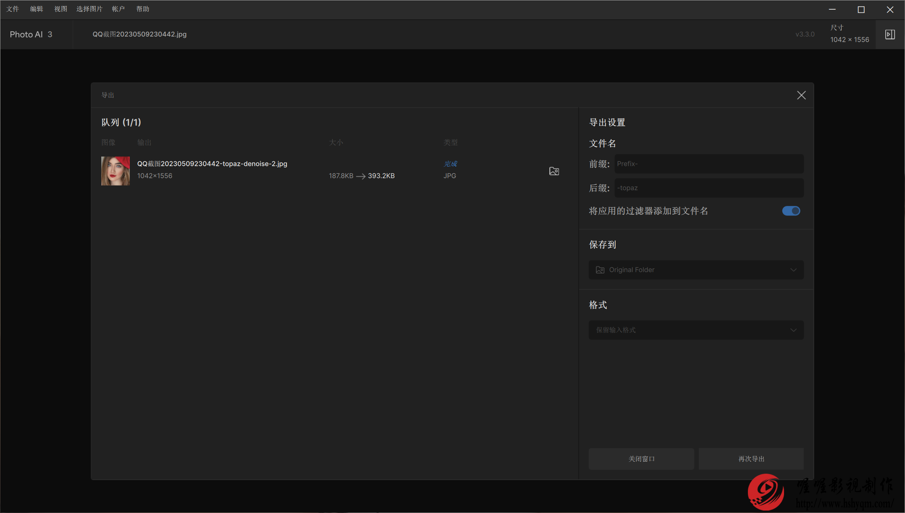Open the 文件 menu
This screenshot has width=905, height=513.
pos(13,9)
